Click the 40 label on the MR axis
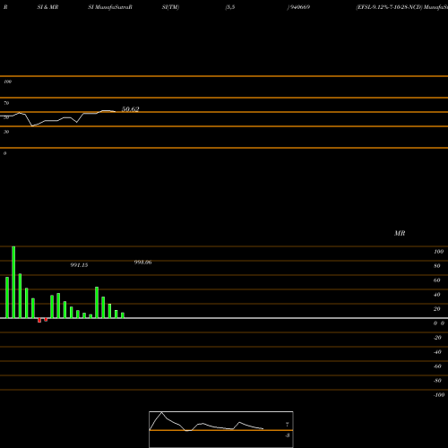448x448 pixels. (436, 295)
